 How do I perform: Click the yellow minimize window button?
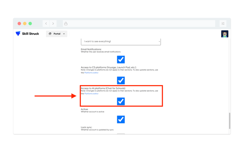click(x=25, y=24)
